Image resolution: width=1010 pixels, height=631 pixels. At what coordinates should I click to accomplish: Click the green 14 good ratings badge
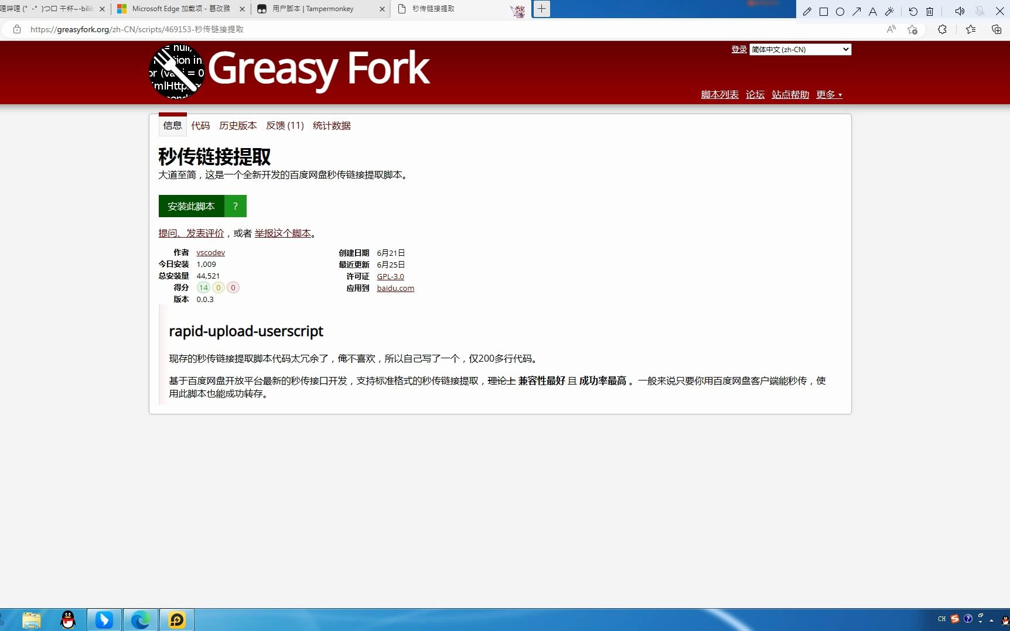[203, 287]
